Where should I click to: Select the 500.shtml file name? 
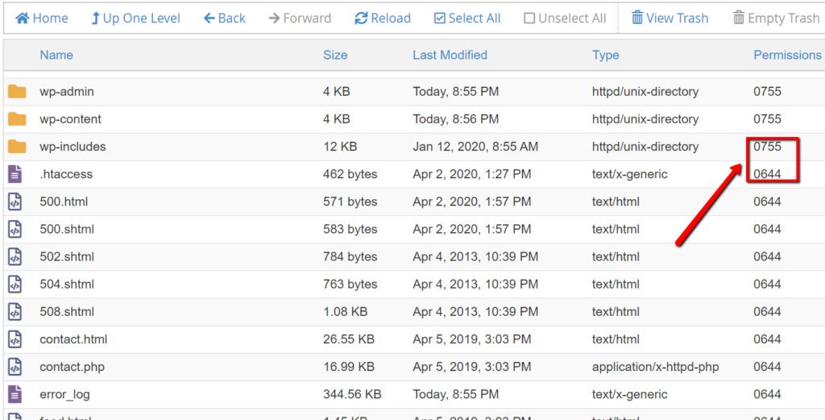click(x=67, y=229)
